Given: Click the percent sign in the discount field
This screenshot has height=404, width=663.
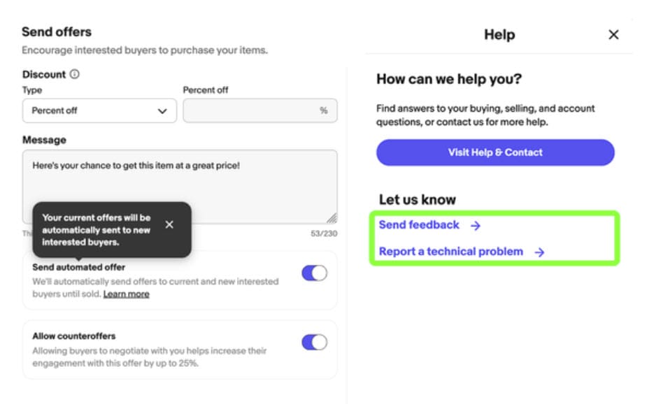Looking at the screenshot, I should pyautogui.click(x=323, y=110).
